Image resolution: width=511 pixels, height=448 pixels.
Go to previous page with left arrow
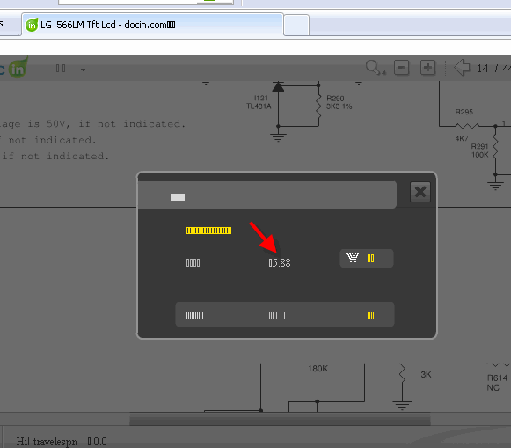point(462,68)
